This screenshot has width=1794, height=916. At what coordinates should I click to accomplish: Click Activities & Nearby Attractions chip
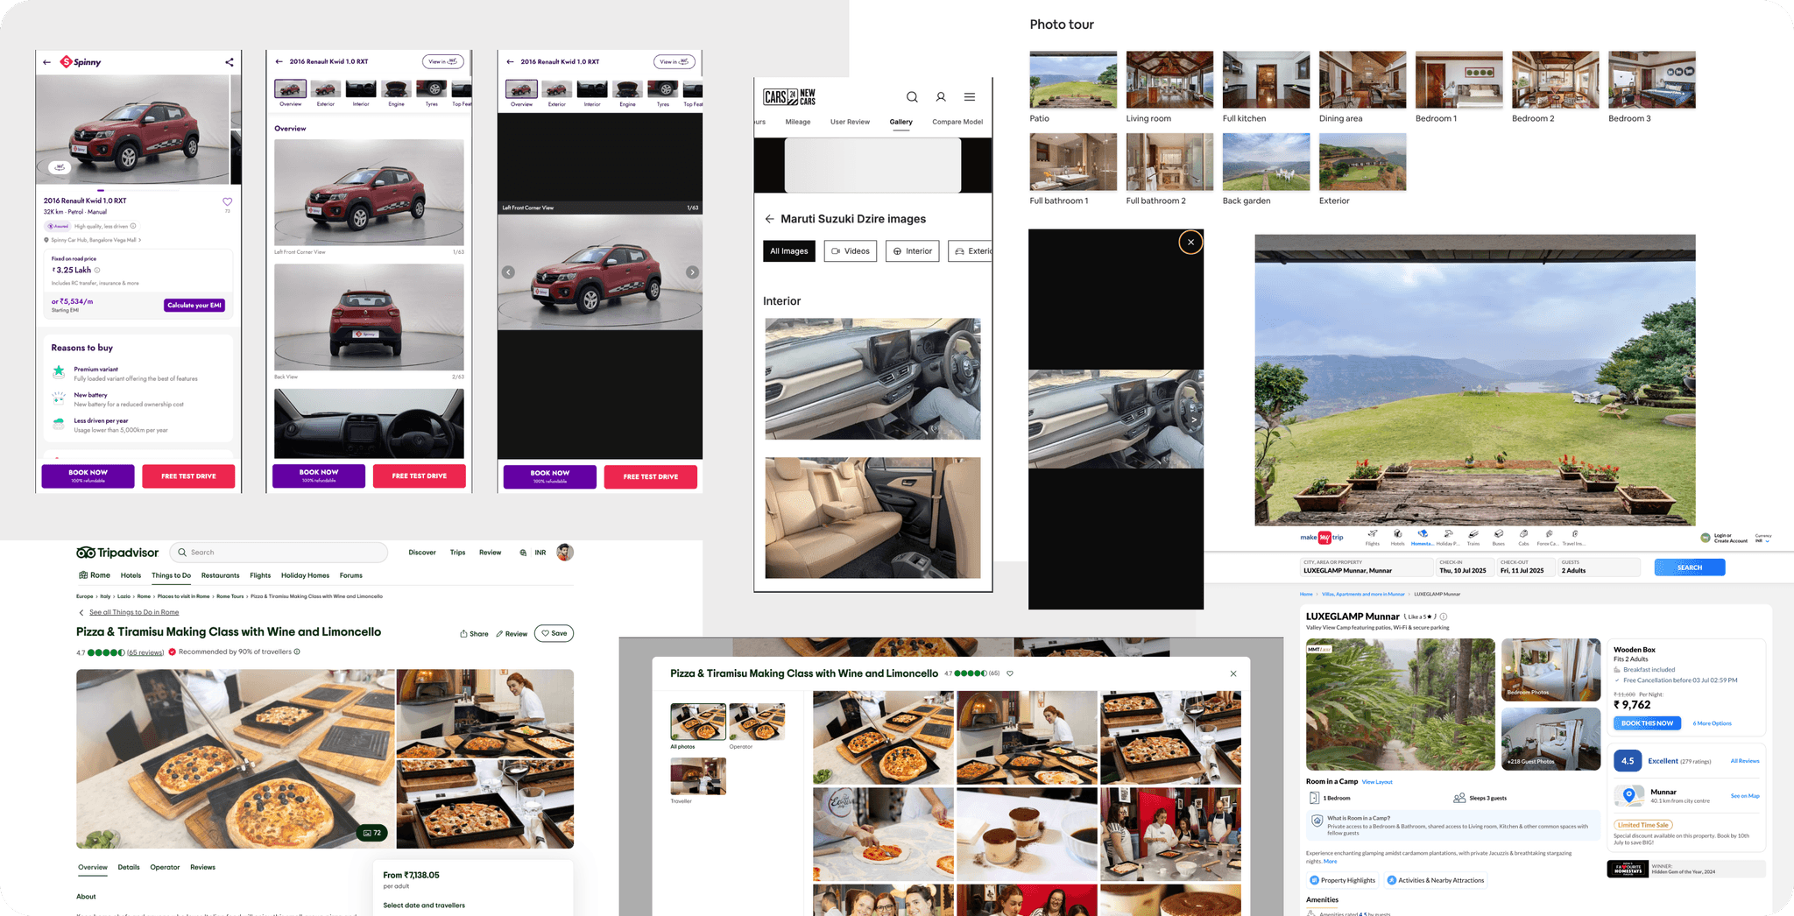1435,880
